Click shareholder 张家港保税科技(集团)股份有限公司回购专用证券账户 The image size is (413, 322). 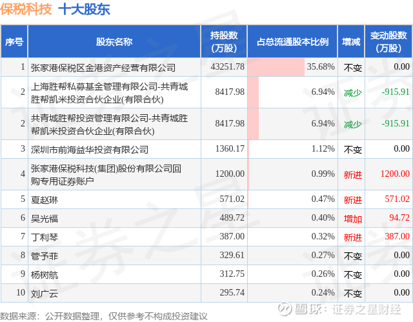[x=106, y=175]
